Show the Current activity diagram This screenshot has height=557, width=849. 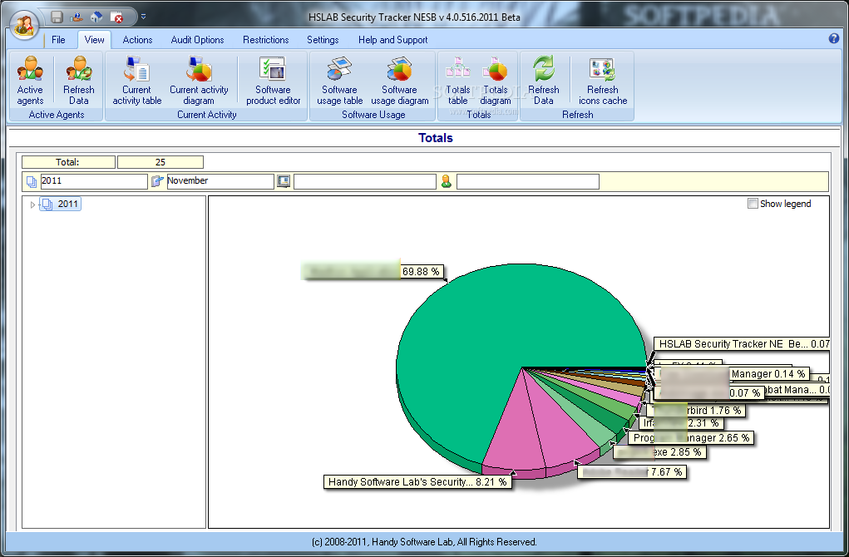(x=199, y=81)
